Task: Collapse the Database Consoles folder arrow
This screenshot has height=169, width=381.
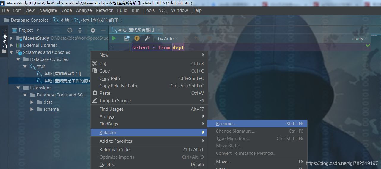Action: 18,59
